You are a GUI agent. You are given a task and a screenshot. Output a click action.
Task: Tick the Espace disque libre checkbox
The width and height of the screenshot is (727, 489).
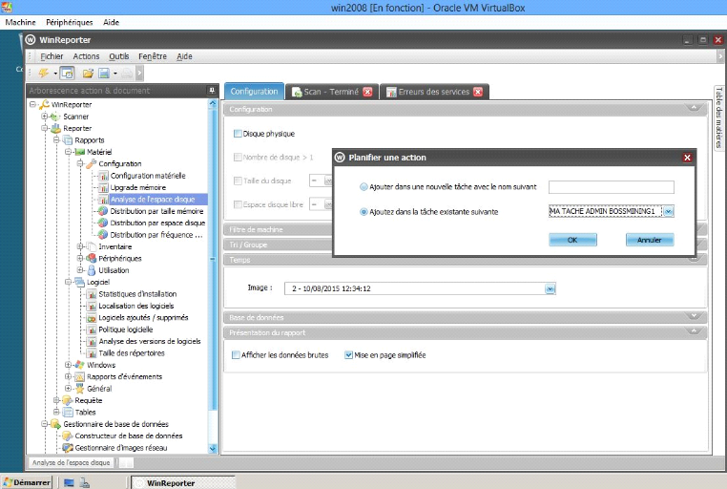coord(238,204)
